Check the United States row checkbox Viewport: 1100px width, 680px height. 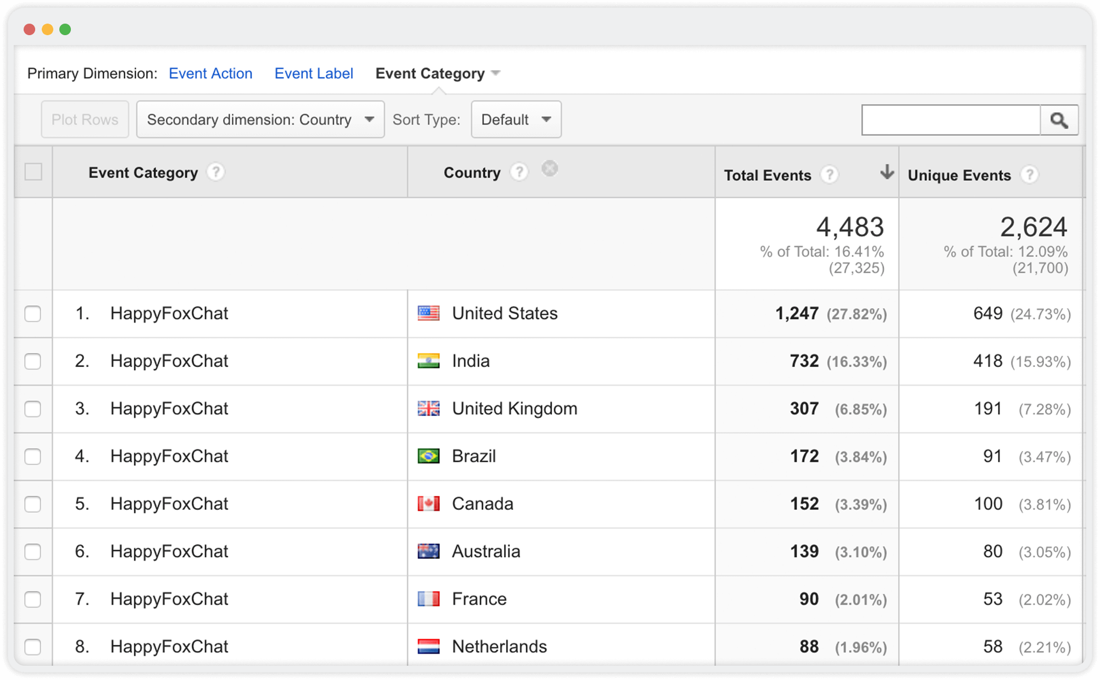pyautogui.click(x=33, y=314)
